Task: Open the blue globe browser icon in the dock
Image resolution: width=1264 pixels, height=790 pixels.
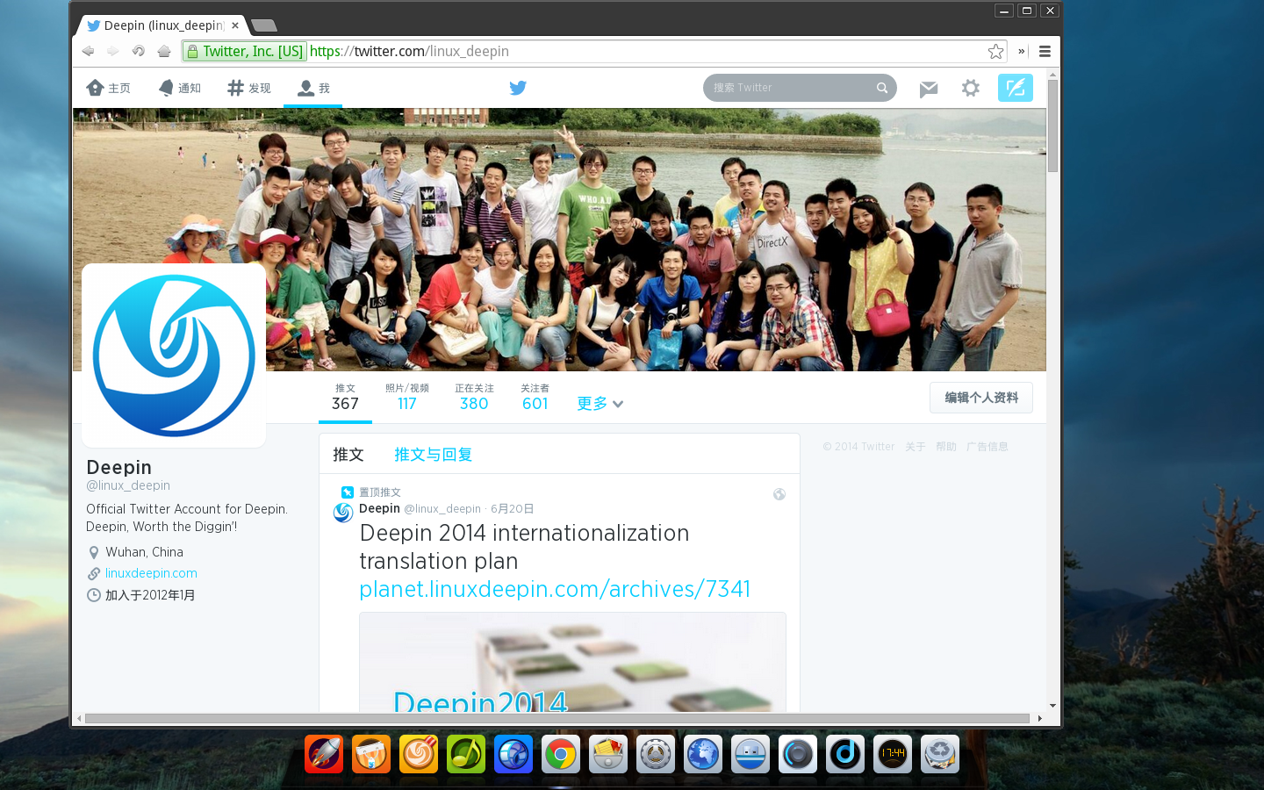Action: point(703,754)
